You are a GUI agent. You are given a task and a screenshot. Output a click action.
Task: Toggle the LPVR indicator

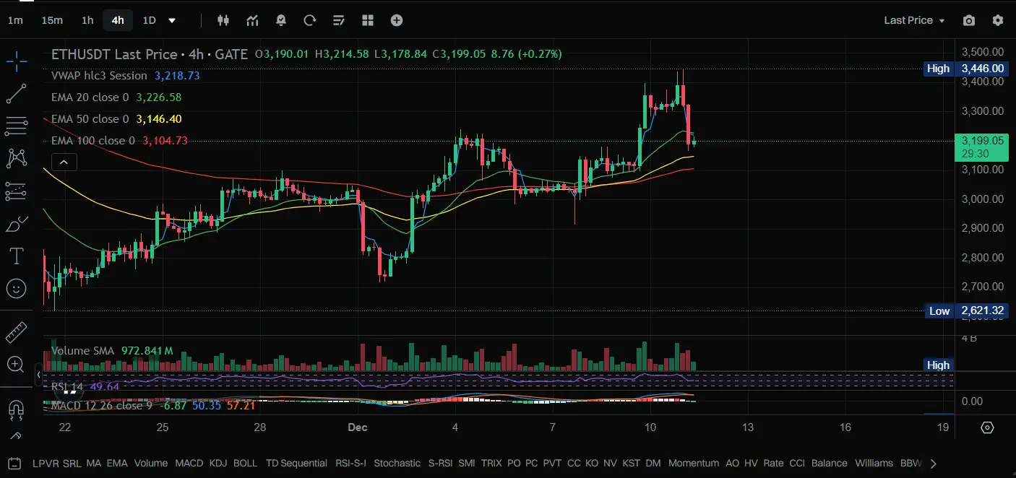(46, 463)
